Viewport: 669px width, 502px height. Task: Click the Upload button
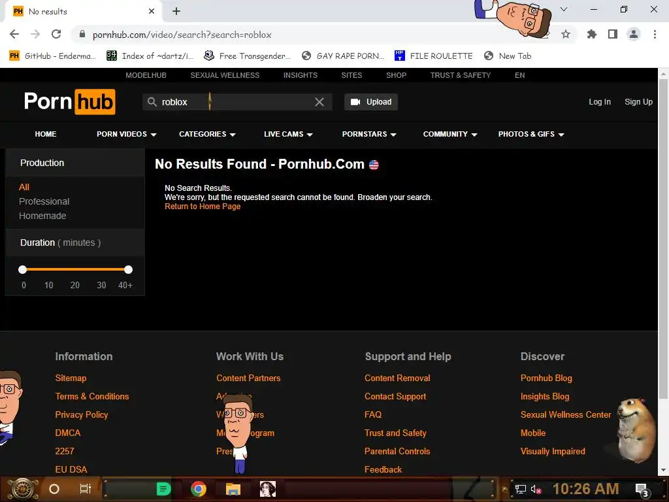[371, 102]
